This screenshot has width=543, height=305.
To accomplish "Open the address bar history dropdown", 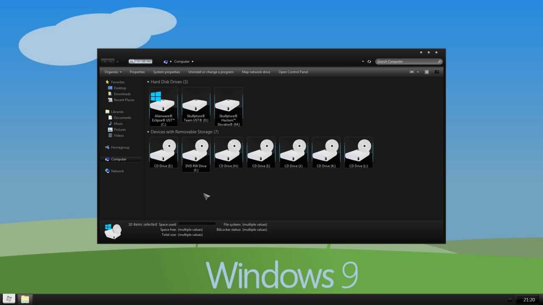I will coord(363,61).
